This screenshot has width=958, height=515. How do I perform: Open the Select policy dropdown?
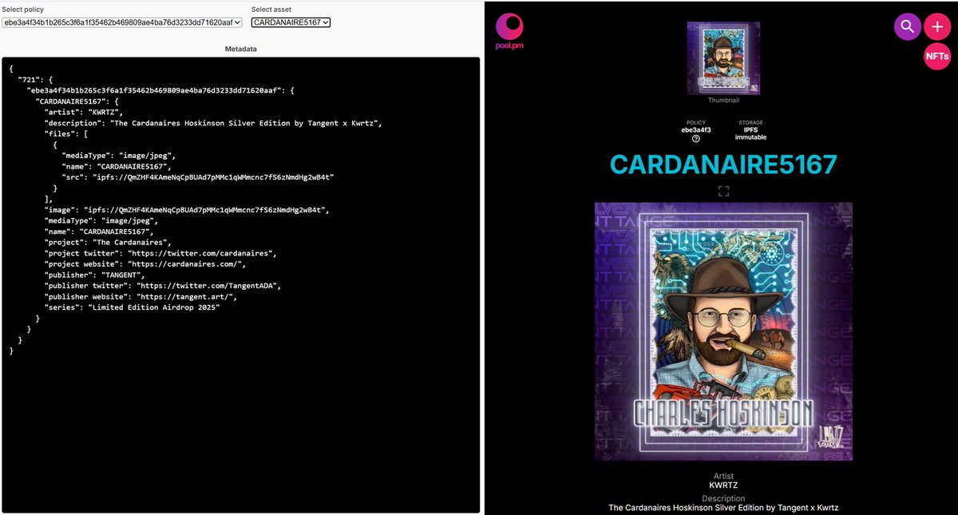tap(121, 22)
